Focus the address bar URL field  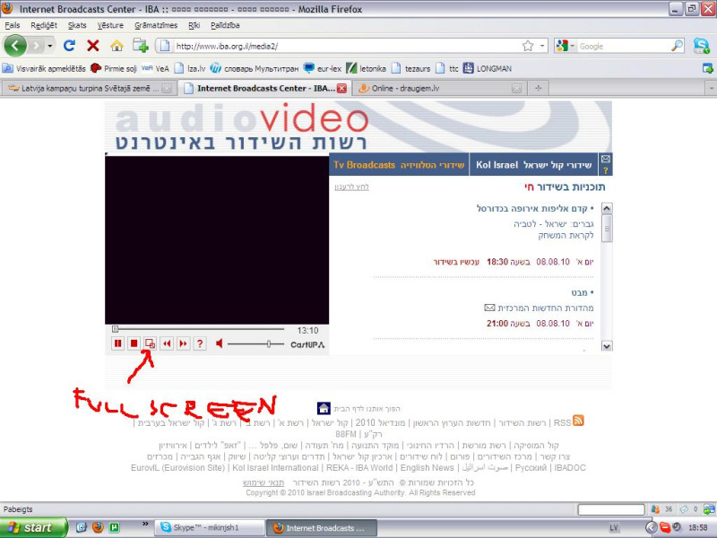(347, 46)
